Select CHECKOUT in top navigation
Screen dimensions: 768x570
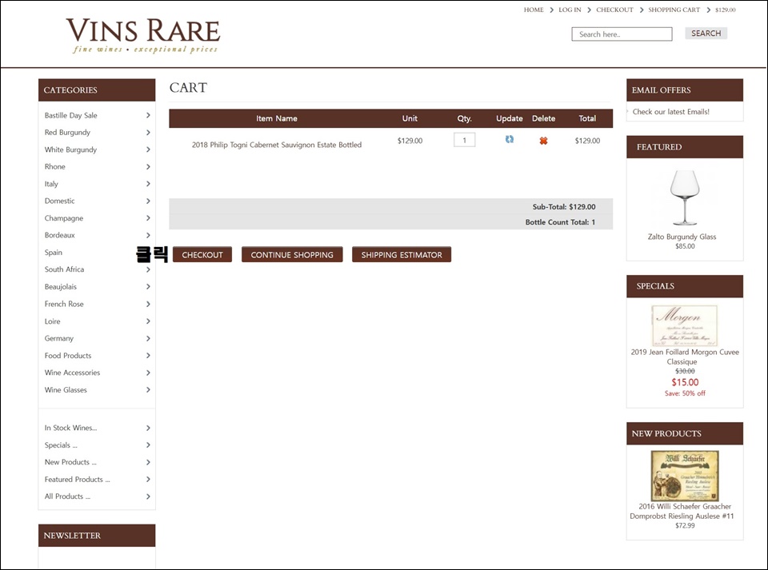(x=614, y=10)
